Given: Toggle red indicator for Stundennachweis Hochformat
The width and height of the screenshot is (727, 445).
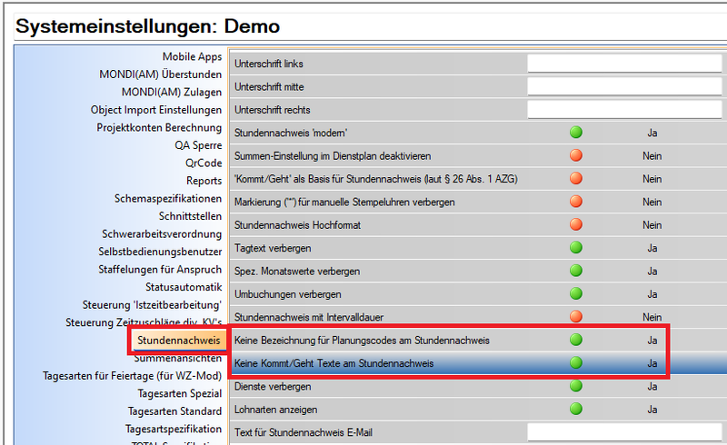Looking at the screenshot, I should pos(575,224).
